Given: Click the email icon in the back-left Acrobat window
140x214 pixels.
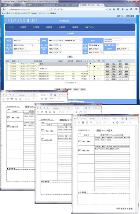Looking at the screenshot, I should pos(16,99).
